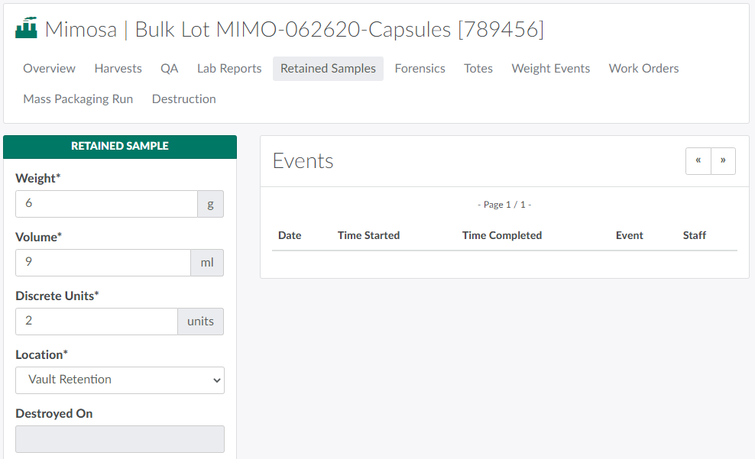Viewport: 755px width, 459px height.
Task: Open the Work Orders tab
Action: [643, 69]
